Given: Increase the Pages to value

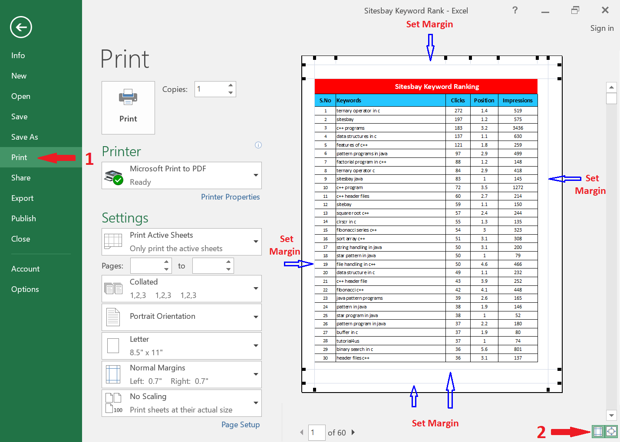Looking at the screenshot, I should pyautogui.click(x=228, y=262).
